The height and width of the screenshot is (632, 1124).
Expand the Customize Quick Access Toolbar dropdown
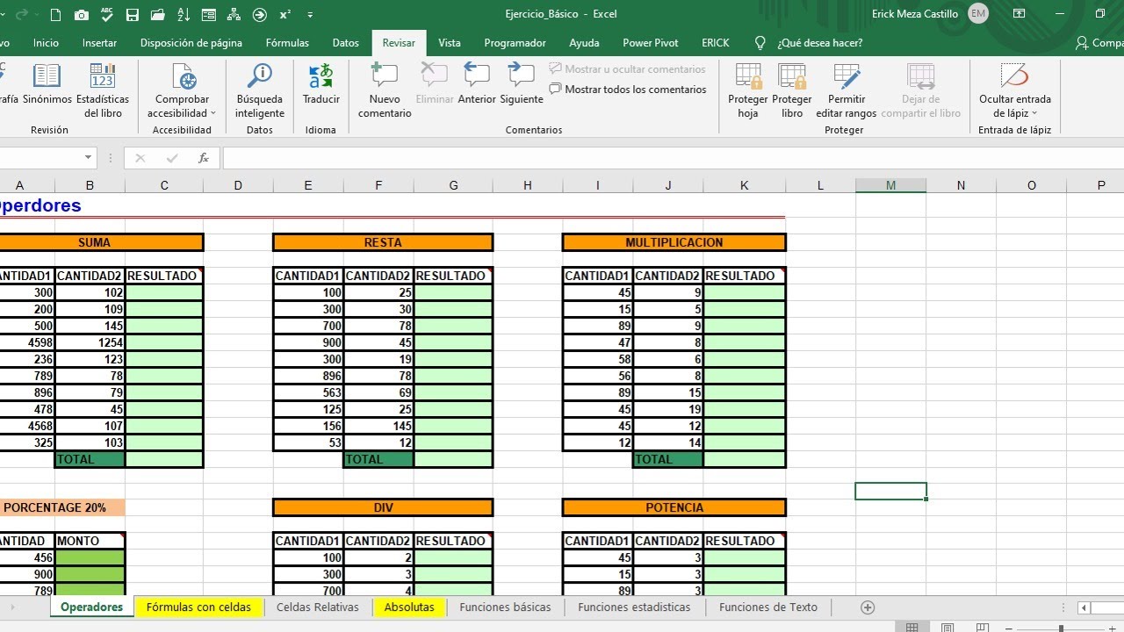click(x=310, y=15)
